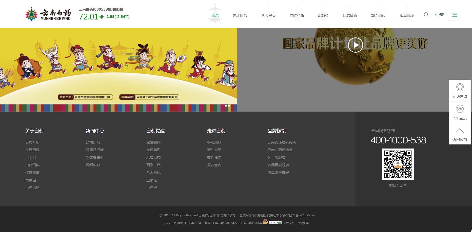Open 白药探秘 footer link
Screen dimensions: 472x232
coord(32,188)
